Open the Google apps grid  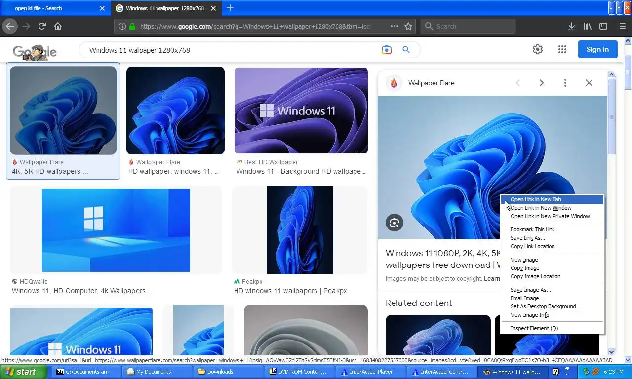click(562, 49)
